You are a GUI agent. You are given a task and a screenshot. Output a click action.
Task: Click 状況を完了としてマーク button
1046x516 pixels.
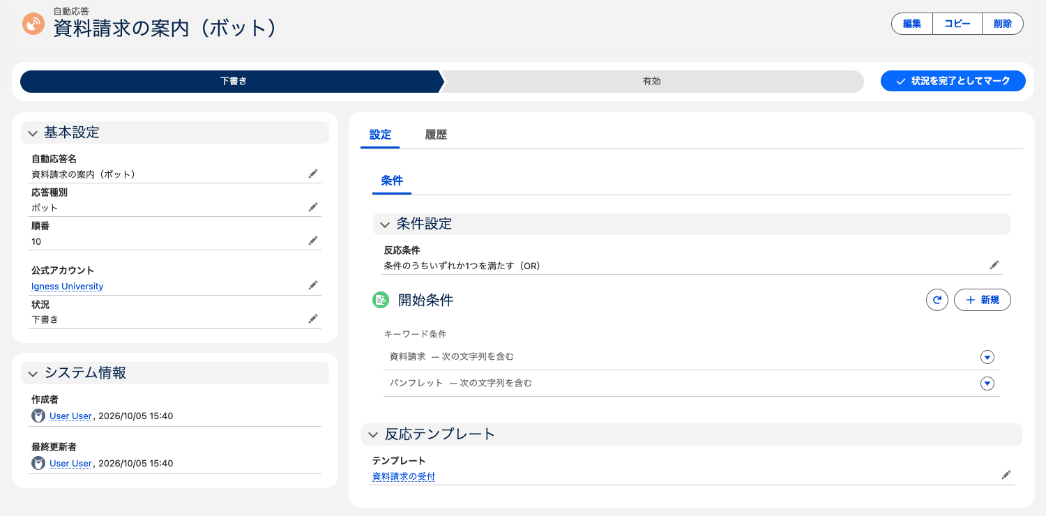tap(953, 81)
